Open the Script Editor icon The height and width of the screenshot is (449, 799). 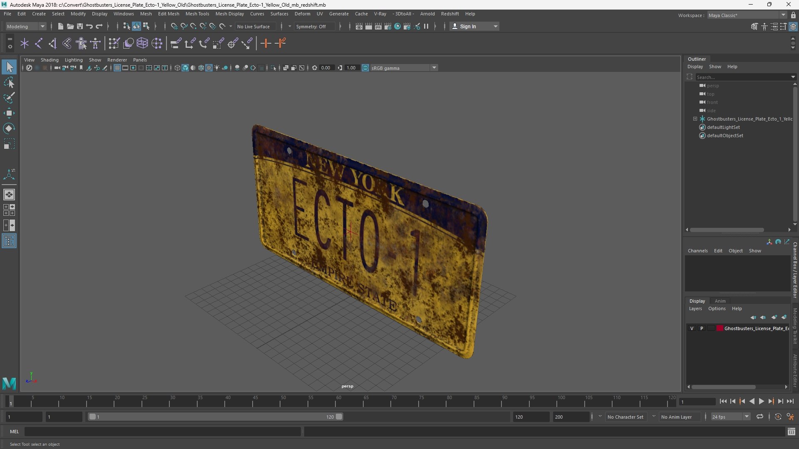pyautogui.click(x=791, y=432)
